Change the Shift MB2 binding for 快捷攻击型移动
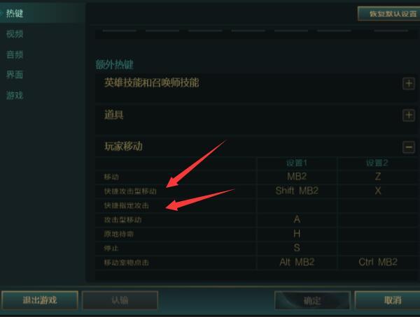 [297, 191]
